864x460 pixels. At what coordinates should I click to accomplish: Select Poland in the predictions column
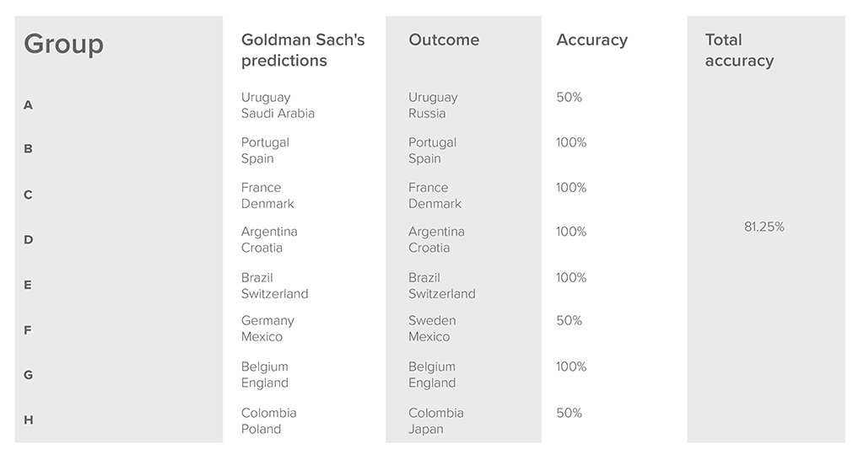[x=261, y=429]
